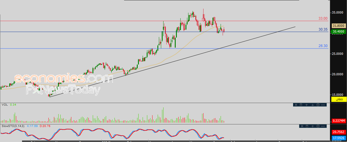Click the 30.4000 current price tag

(x=338, y=31)
